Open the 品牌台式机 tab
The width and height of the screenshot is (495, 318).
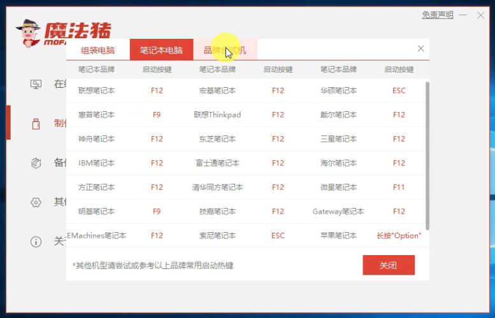[225, 50]
